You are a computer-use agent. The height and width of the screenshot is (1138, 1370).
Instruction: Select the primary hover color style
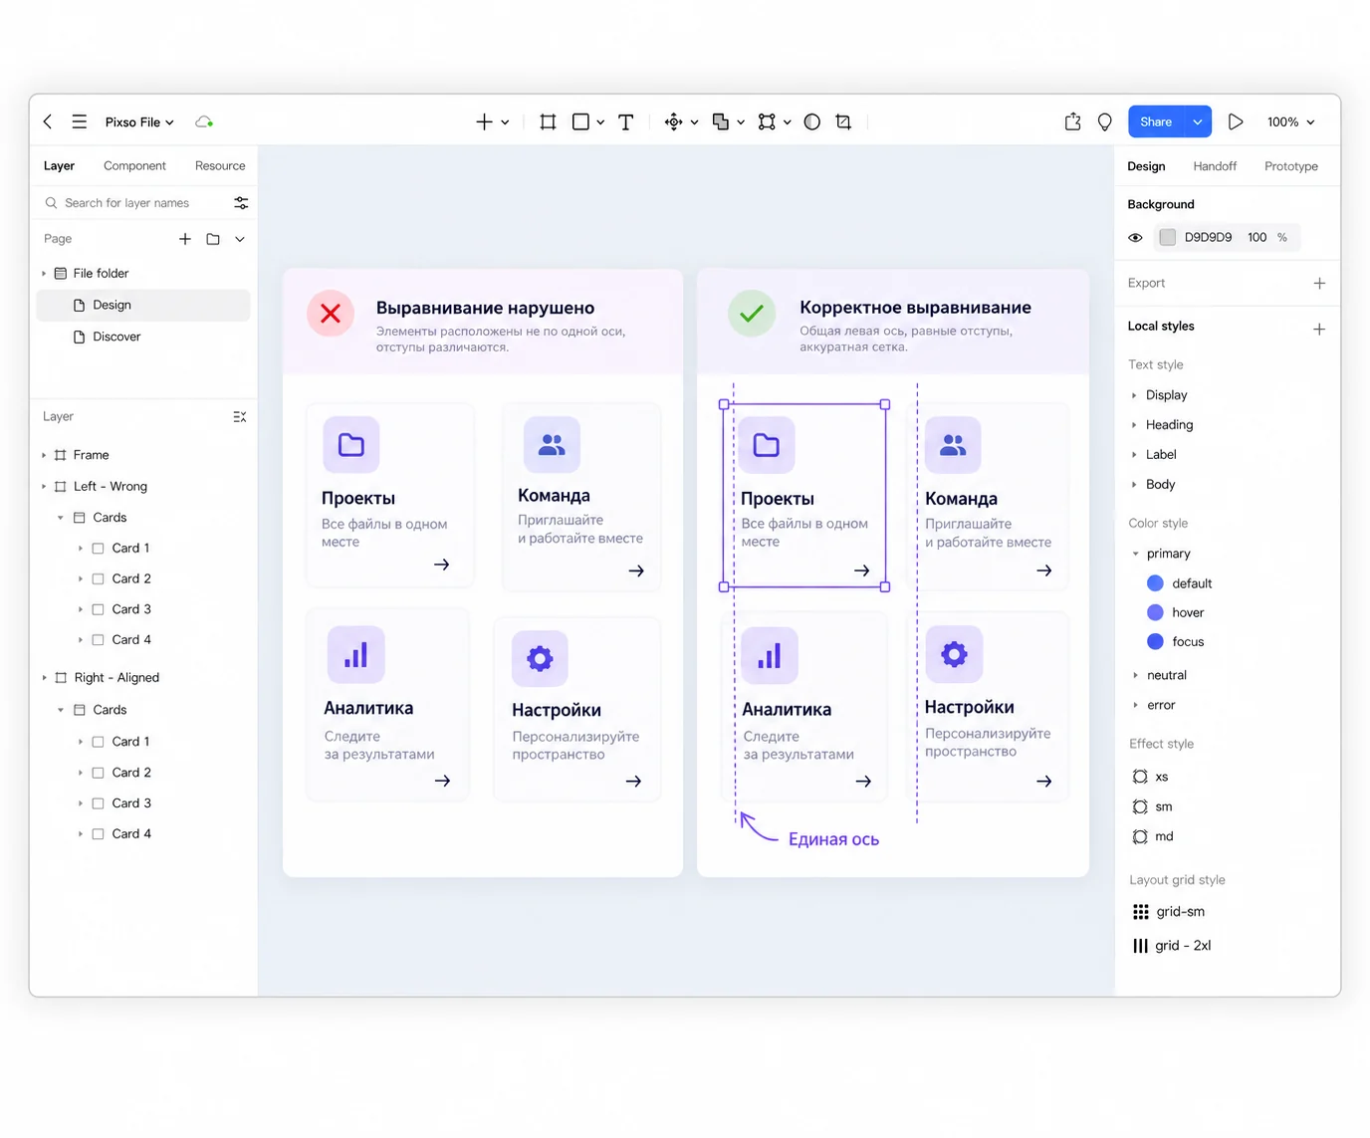point(1176,612)
